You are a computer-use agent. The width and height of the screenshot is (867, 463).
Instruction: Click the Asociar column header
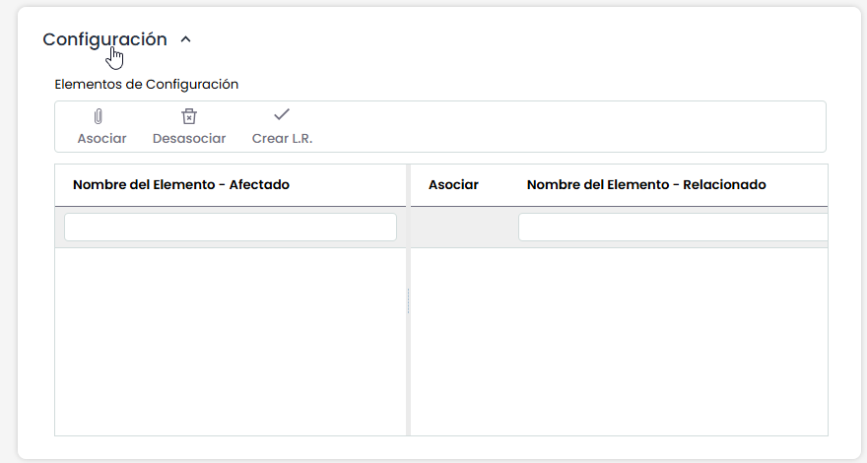(x=453, y=184)
